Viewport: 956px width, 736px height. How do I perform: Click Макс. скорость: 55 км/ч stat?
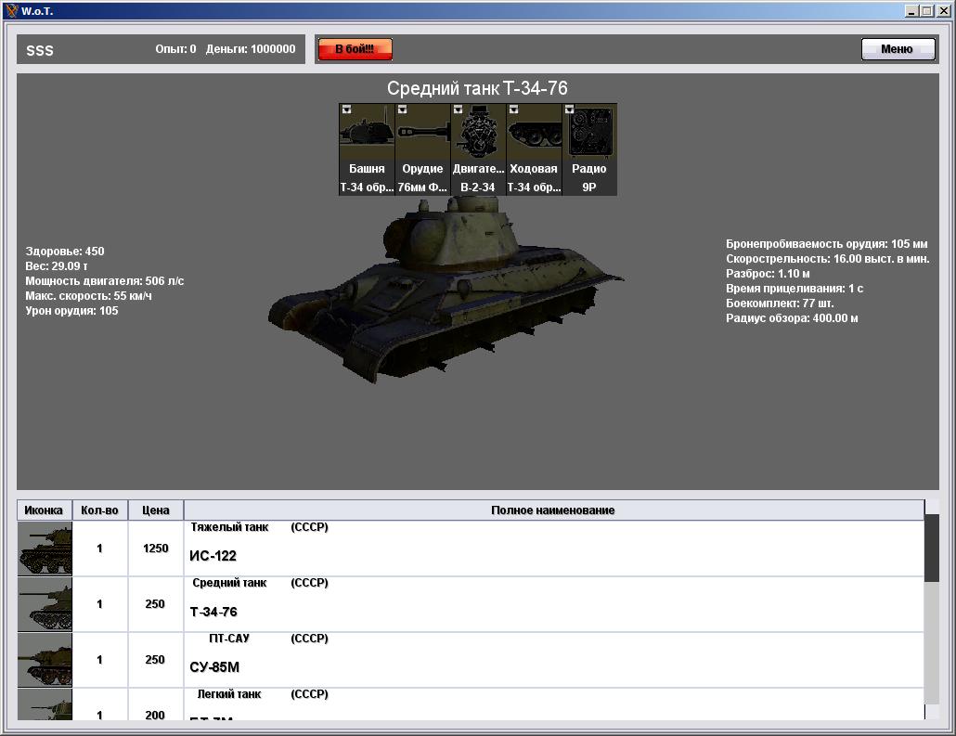coord(88,296)
